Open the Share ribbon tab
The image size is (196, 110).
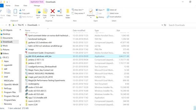pyautogui.click(x=17, y=5)
